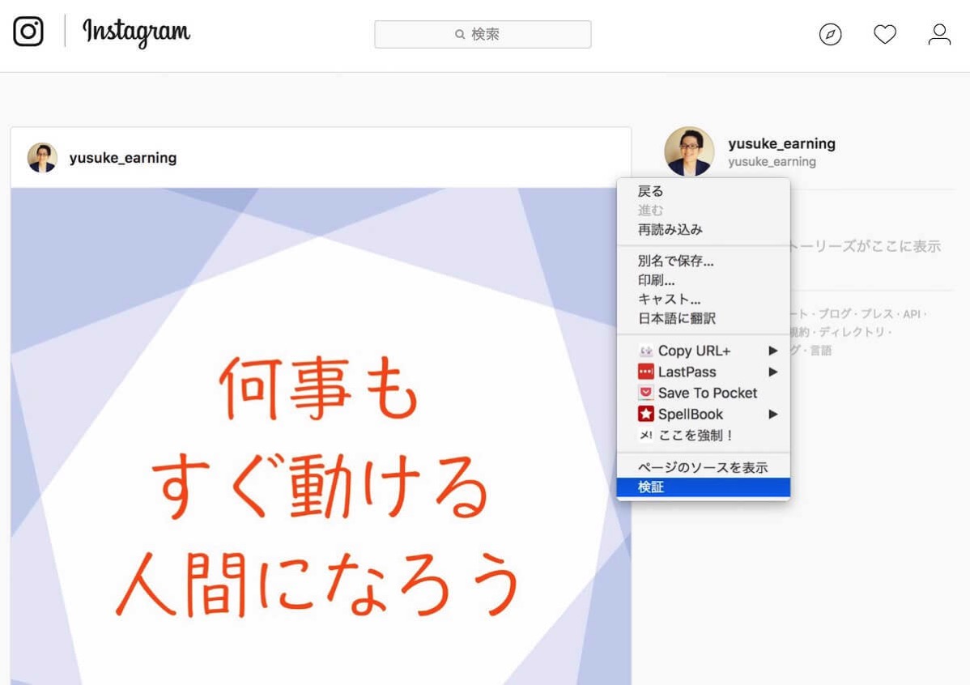Choose 再読み込み to reload the page
This screenshot has height=685, width=970.
(704, 230)
